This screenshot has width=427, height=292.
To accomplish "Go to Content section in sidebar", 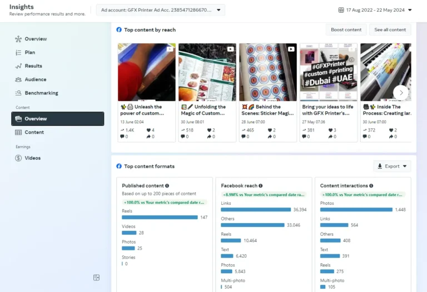I will tap(34, 133).
